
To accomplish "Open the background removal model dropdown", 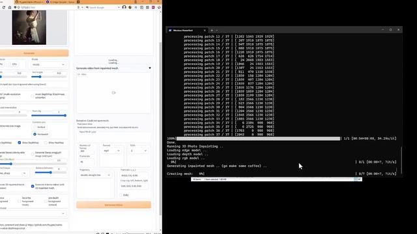I will (33, 214).
